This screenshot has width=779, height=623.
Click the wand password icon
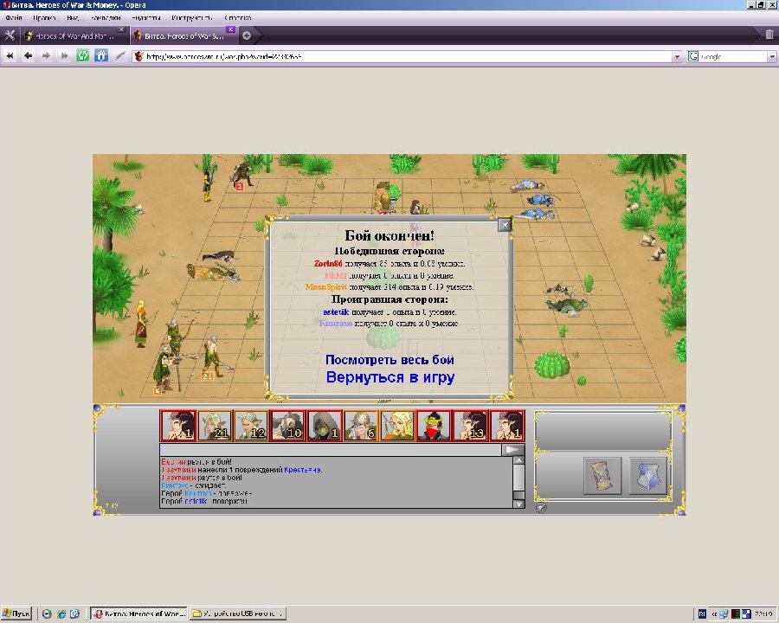click(x=119, y=56)
